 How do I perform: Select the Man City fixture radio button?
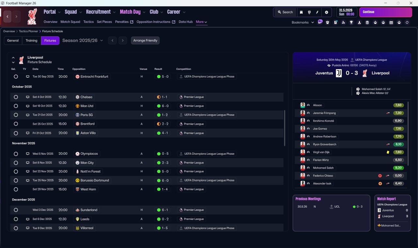16,163
